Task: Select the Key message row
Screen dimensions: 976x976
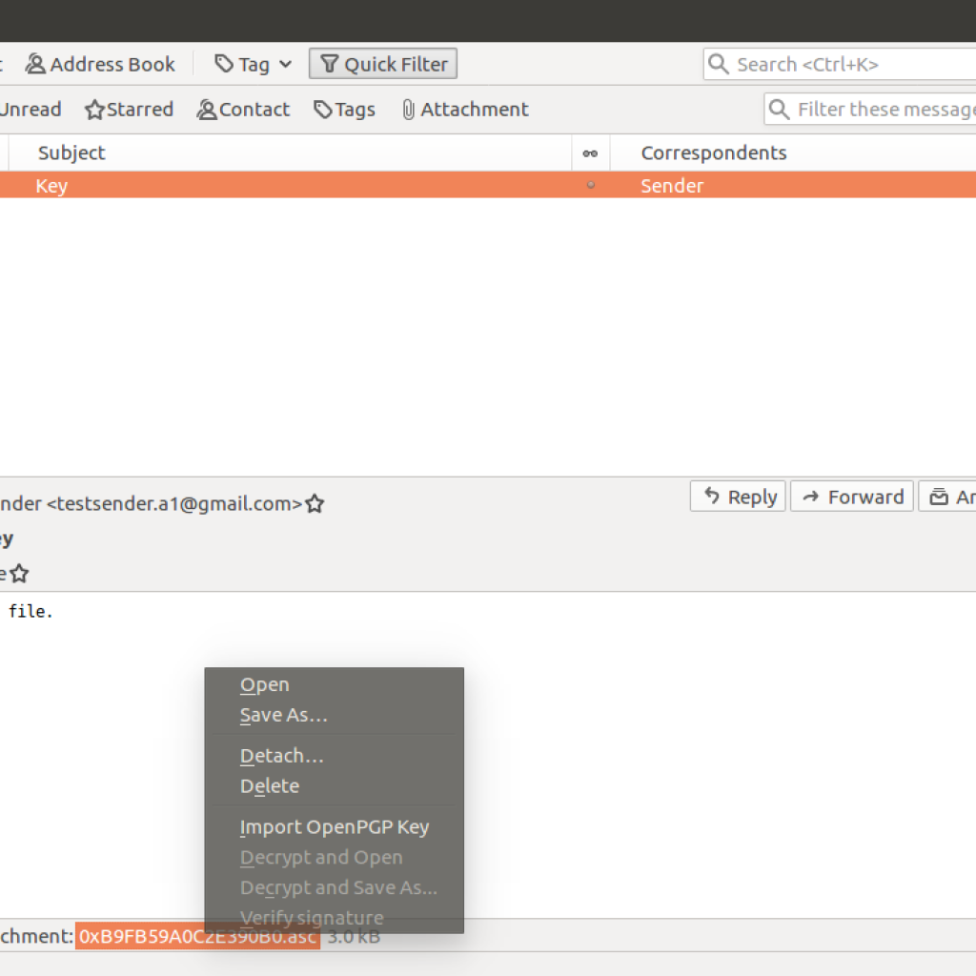Action: pyautogui.click(x=286, y=186)
